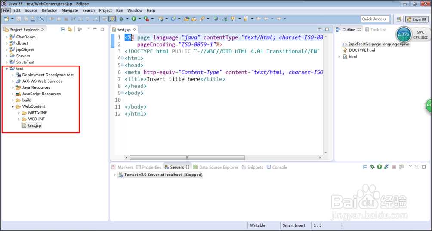Expand html node in Outline

point(339,56)
